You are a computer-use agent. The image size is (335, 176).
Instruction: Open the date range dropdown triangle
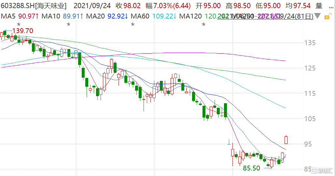(317, 16)
